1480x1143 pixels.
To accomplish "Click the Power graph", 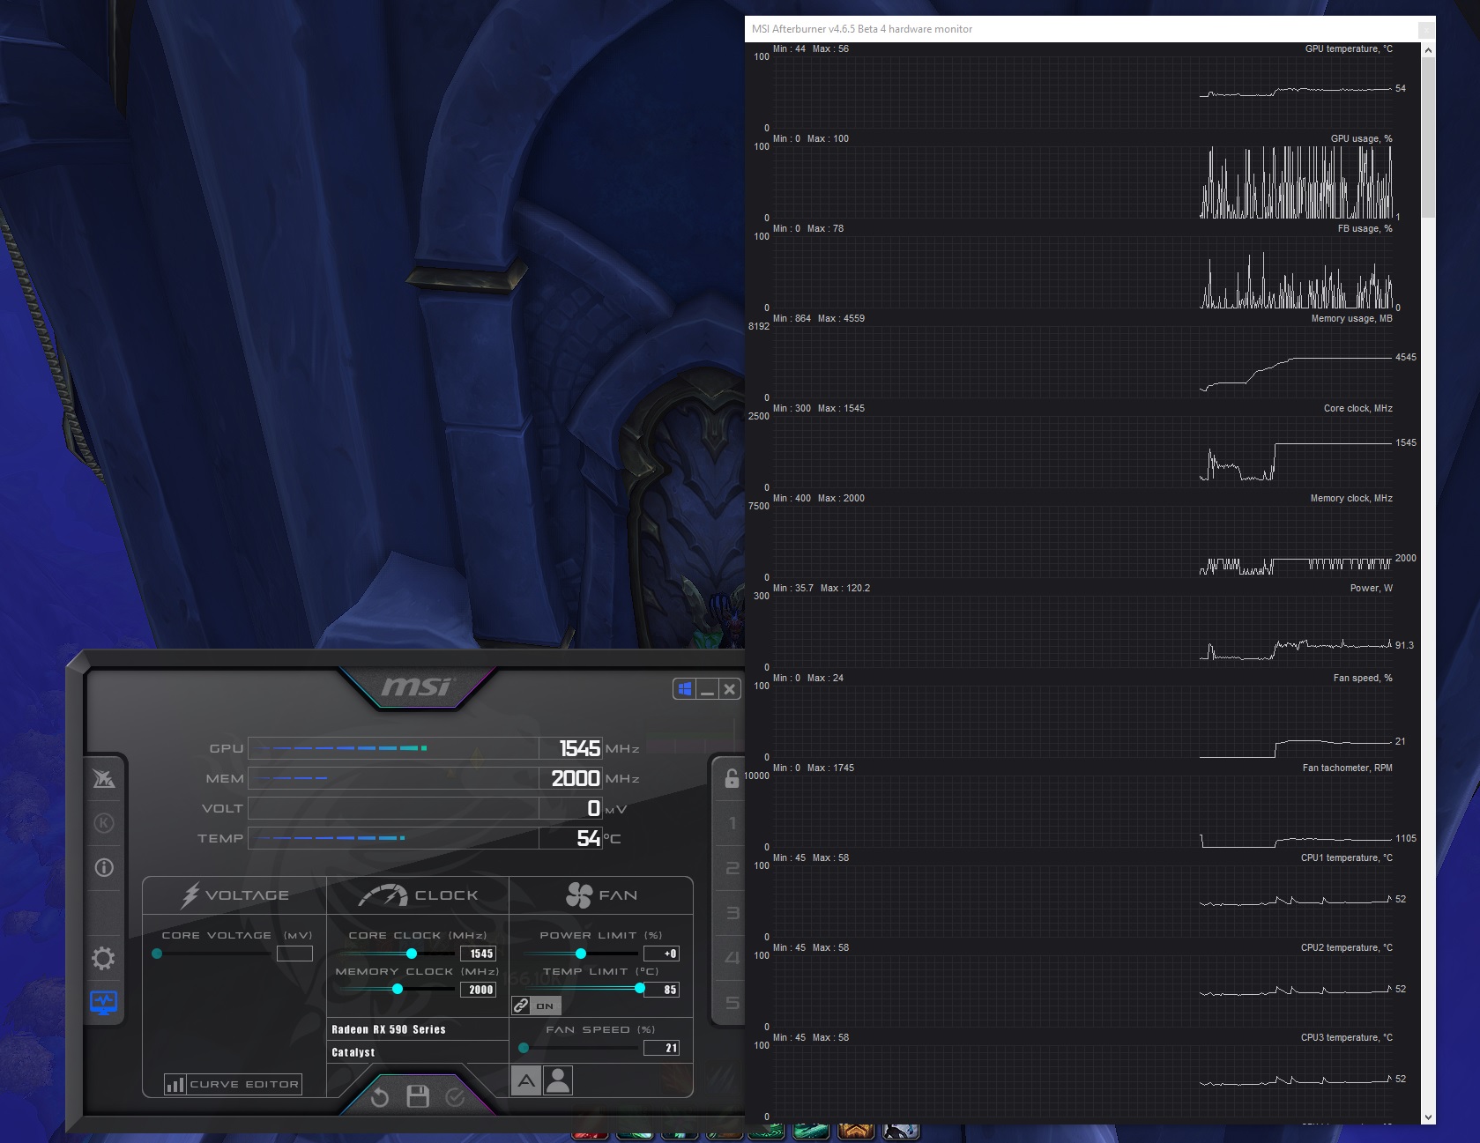I will click(1083, 632).
